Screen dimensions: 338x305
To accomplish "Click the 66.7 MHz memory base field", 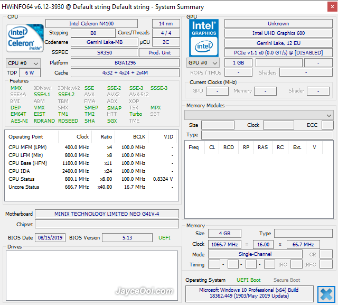I will 303,244.
